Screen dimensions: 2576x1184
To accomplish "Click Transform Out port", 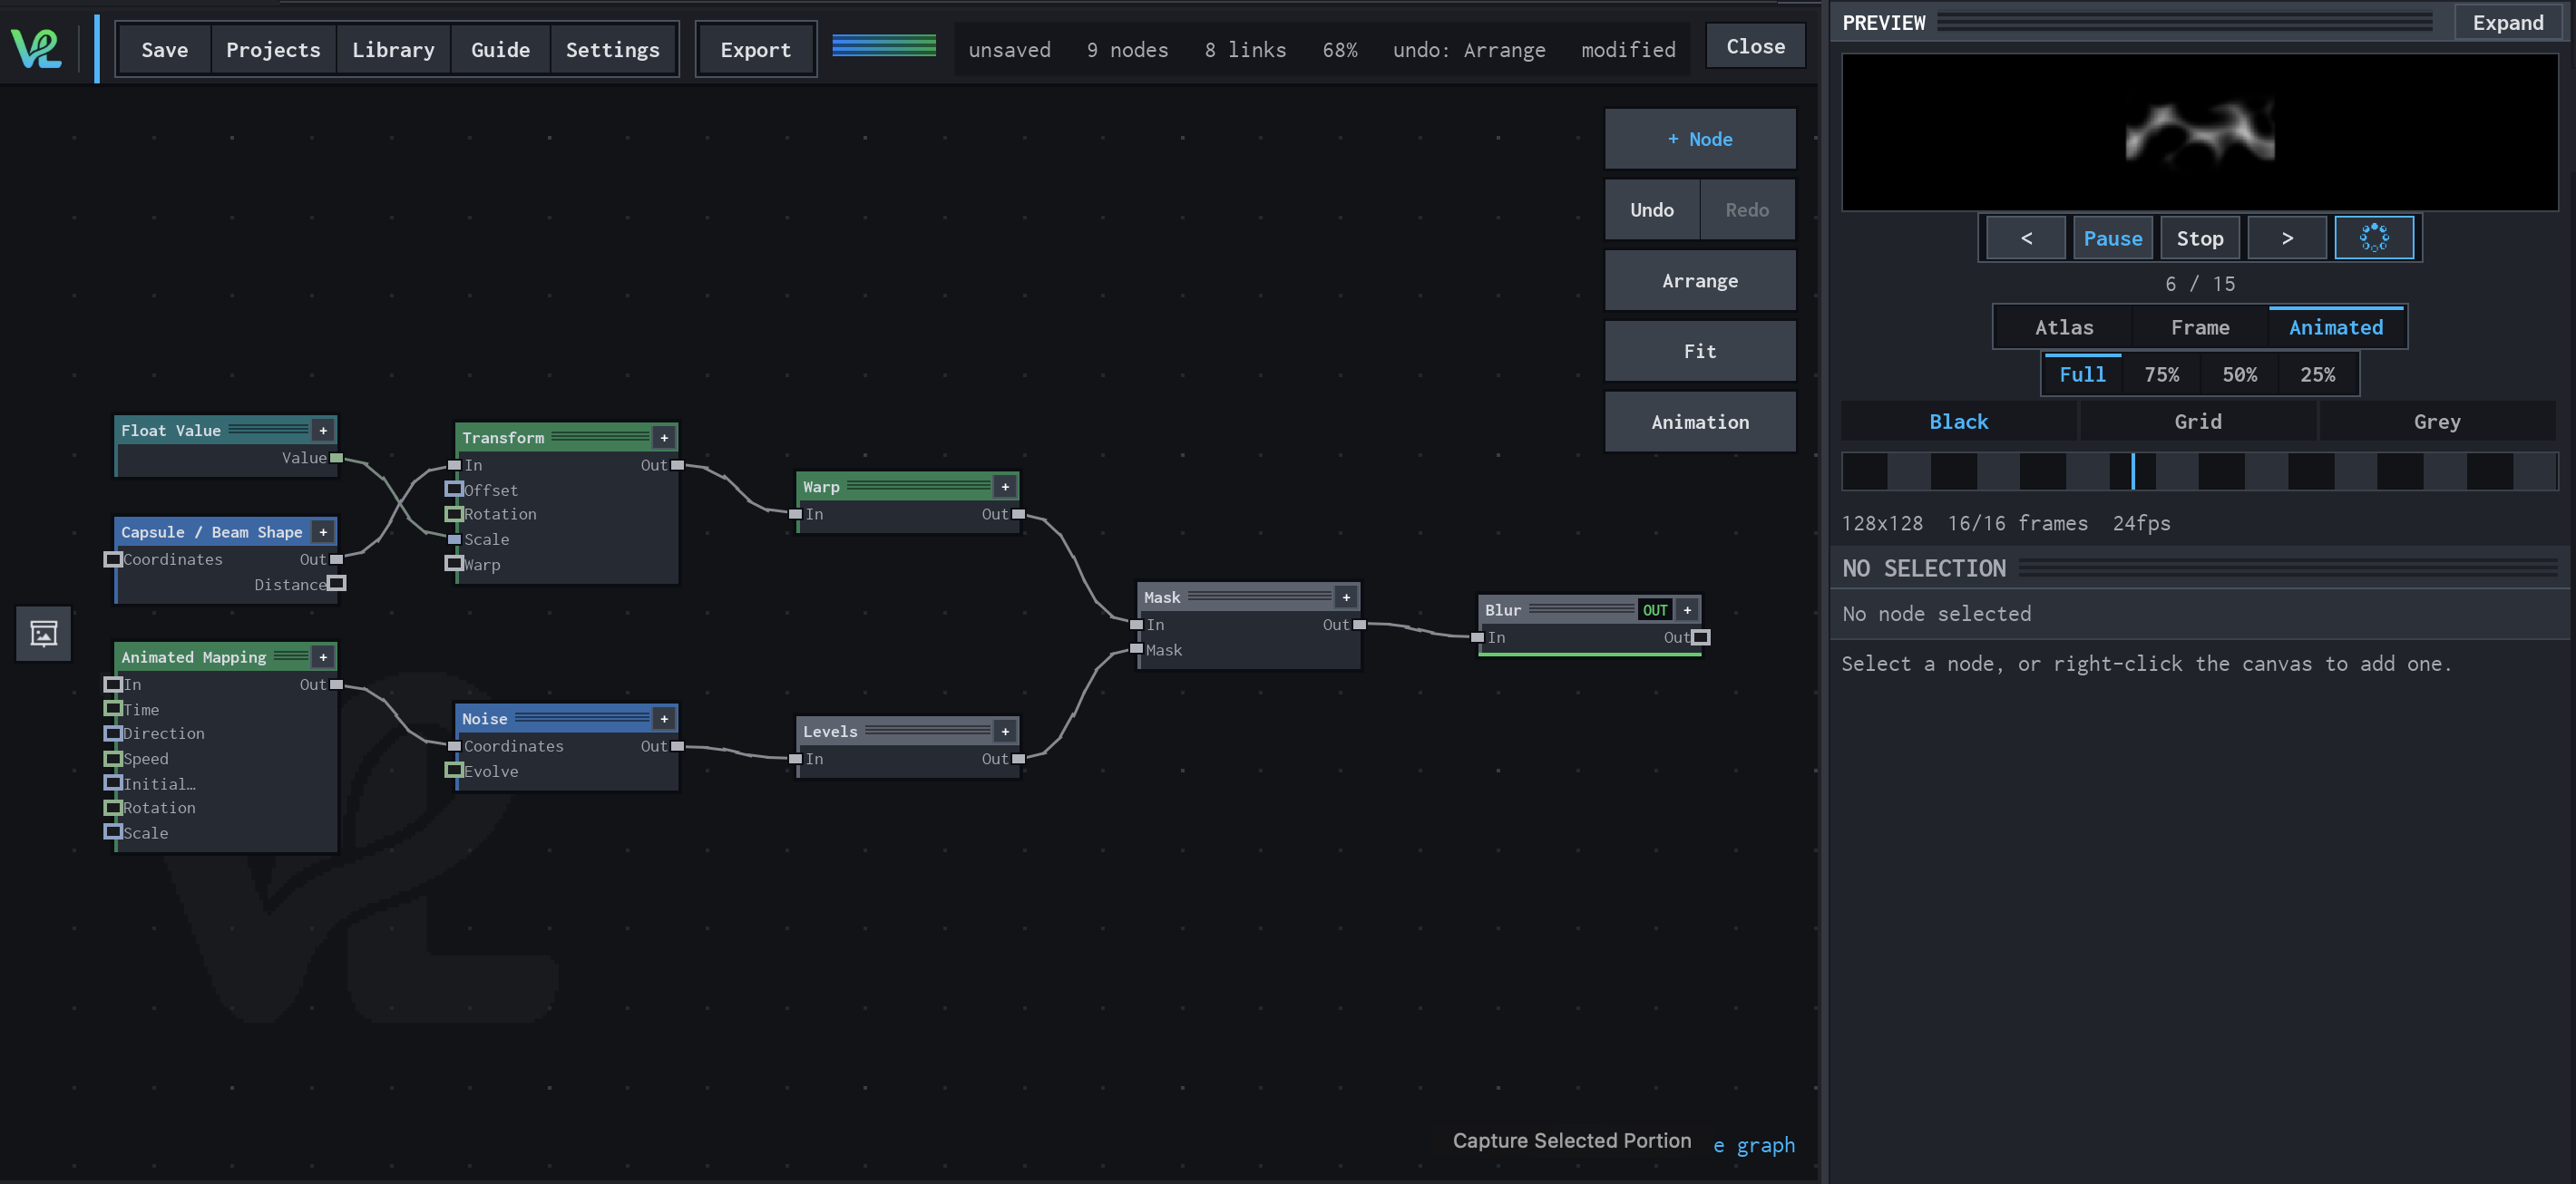I will click(x=678, y=464).
